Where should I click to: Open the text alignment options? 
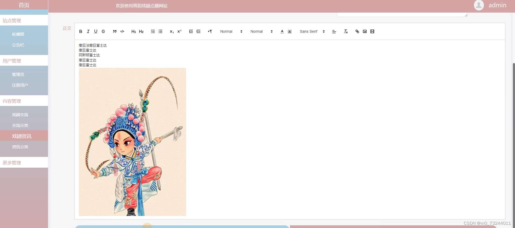pos(334,31)
